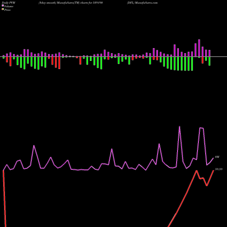Click the highest peak of magenta volume line
Viewport: 227px width, 227px height.
(179, 126)
